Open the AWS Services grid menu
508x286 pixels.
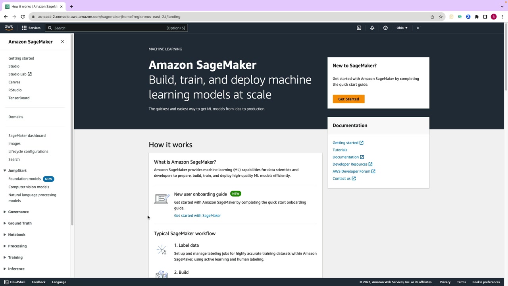pos(31,28)
